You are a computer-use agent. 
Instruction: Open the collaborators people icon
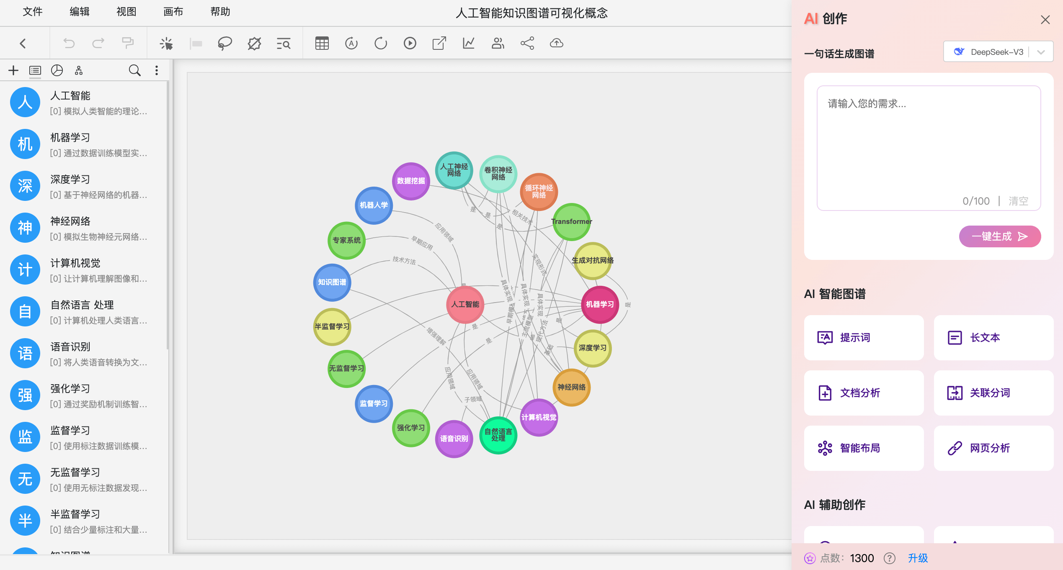(498, 43)
